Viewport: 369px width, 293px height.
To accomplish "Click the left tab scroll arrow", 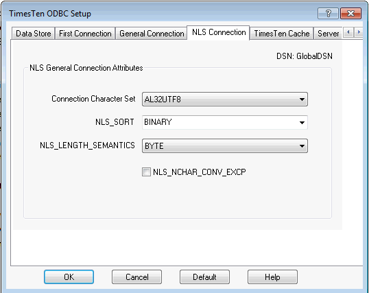I will [348, 32].
